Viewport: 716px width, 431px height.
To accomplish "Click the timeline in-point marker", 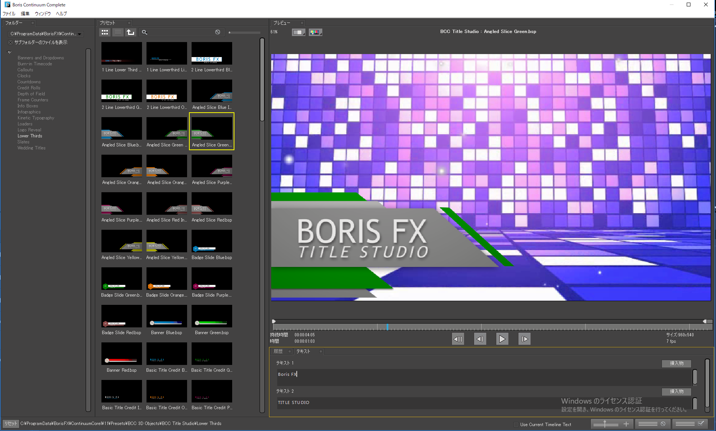I will coord(274,321).
